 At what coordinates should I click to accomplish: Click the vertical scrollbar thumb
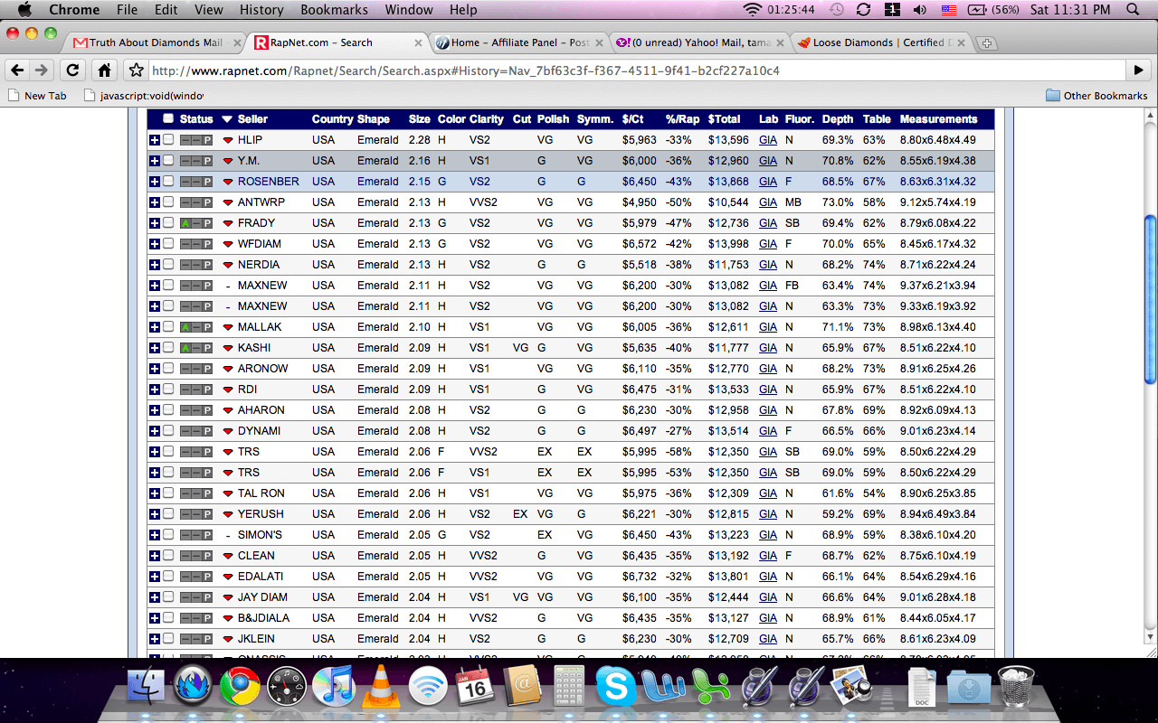[1150, 299]
